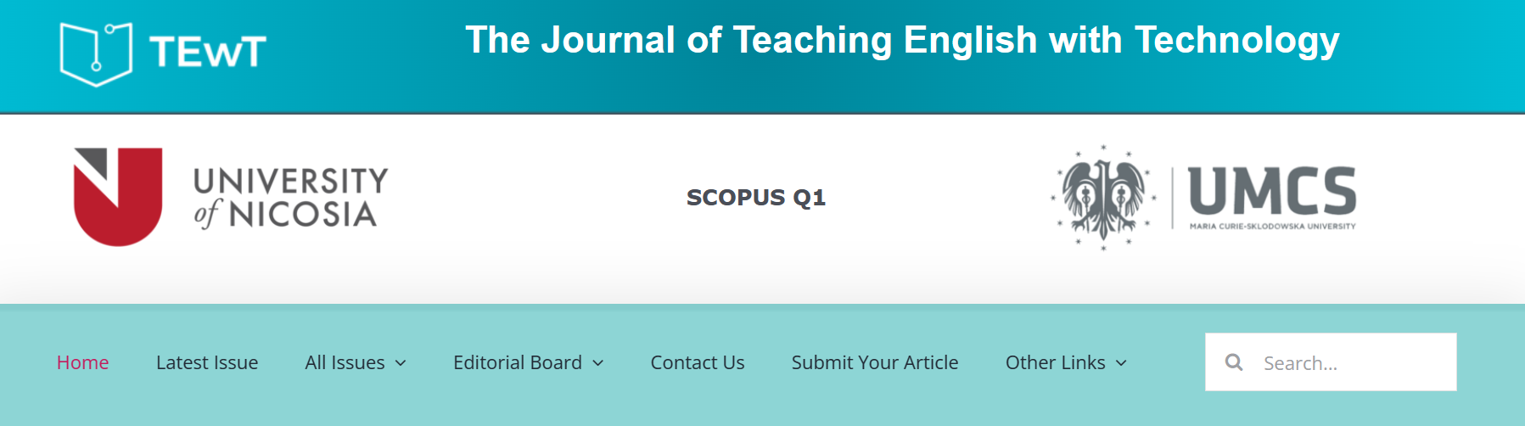Click the journal title heading
Screen dimensions: 1525x426
click(902, 41)
